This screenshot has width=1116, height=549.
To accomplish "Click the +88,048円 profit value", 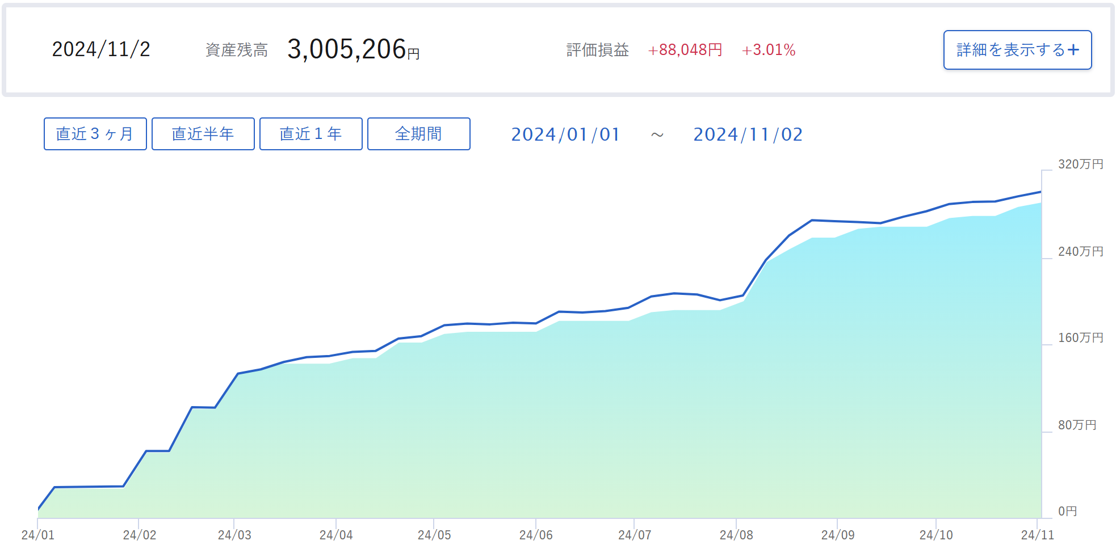I will [685, 50].
